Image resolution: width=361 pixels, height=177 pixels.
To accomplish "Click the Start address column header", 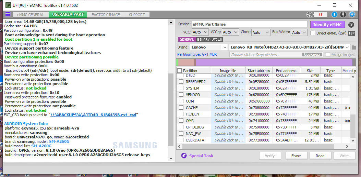I will [x=259, y=71].
